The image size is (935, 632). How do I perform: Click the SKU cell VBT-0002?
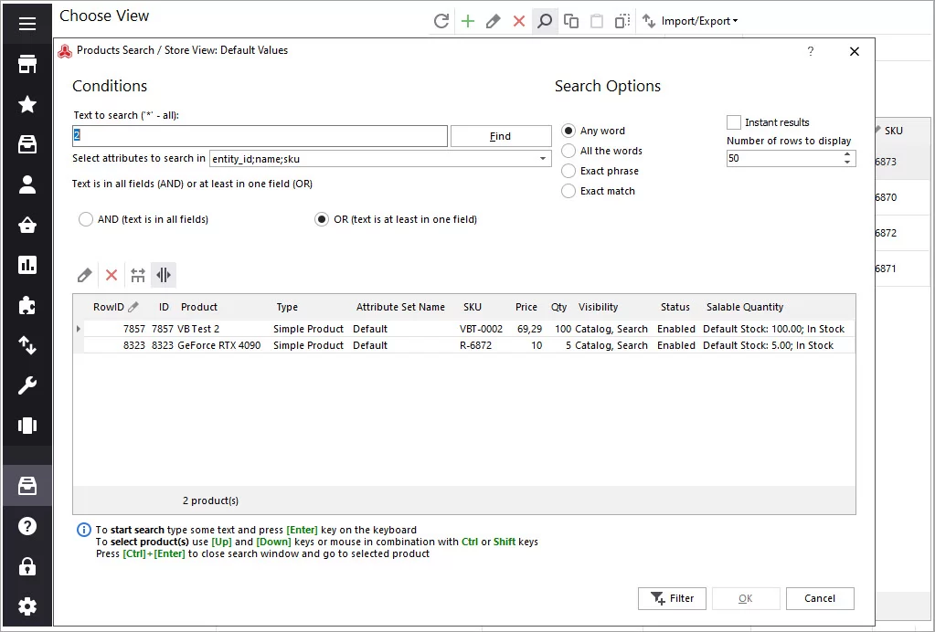482,329
